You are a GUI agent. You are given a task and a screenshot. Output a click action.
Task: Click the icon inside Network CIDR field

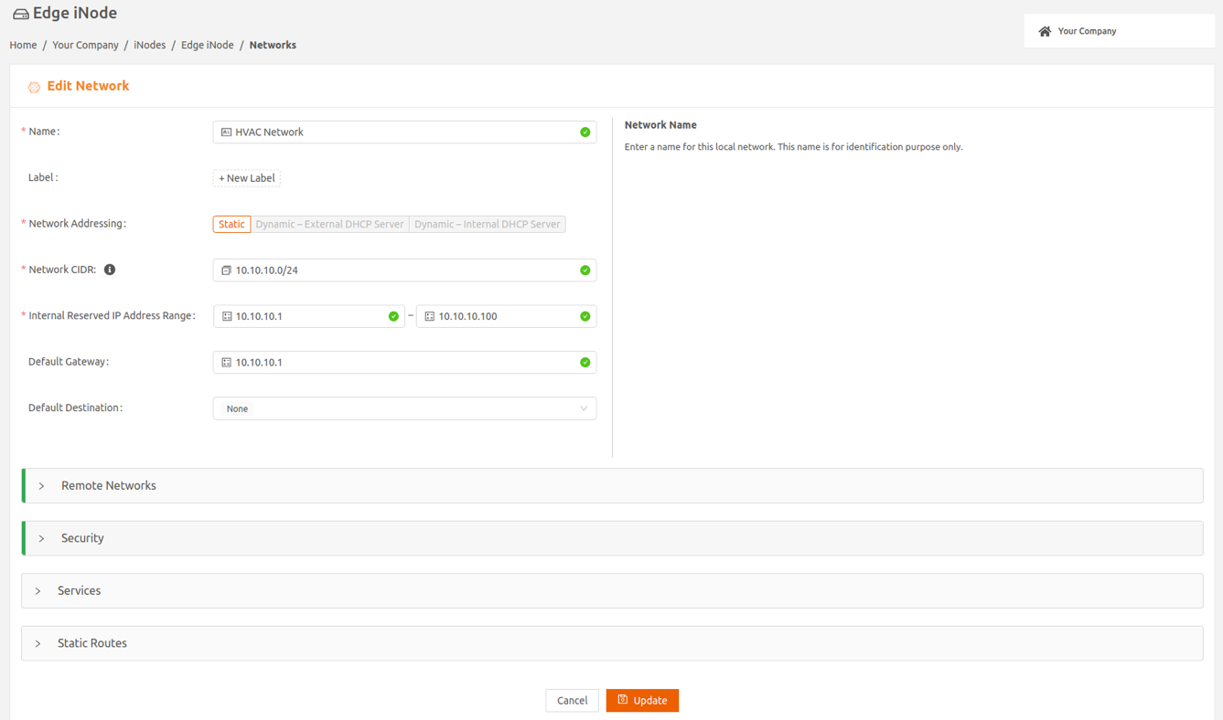(226, 270)
